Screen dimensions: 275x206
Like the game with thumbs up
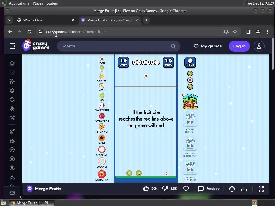click(146, 189)
